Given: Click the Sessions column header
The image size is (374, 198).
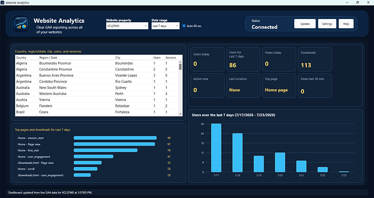Looking at the screenshot, I should click(171, 58).
